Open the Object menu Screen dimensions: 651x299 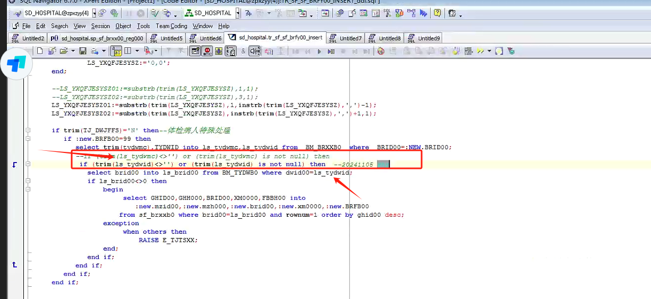point(123,25)
